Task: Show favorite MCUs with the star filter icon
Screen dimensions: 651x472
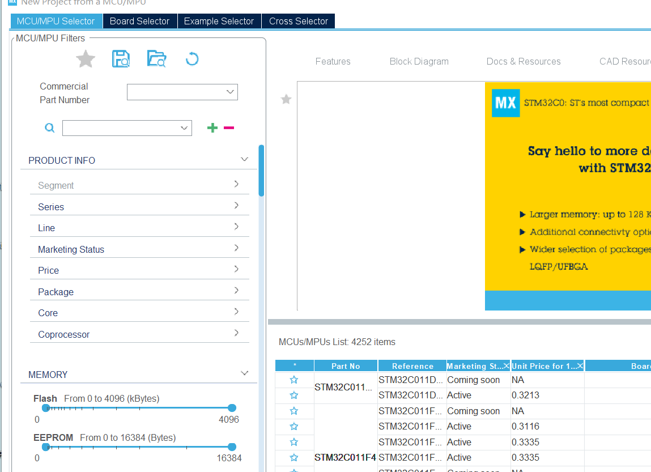Action: point(86,59)
